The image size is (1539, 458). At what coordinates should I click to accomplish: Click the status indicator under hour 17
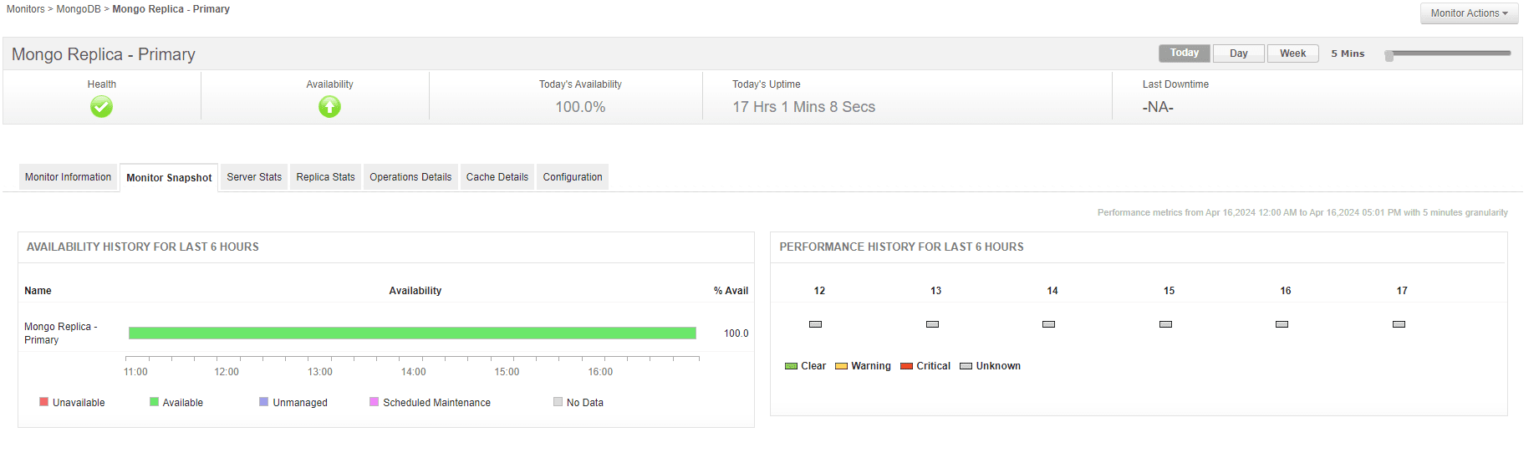[1399, 324]
